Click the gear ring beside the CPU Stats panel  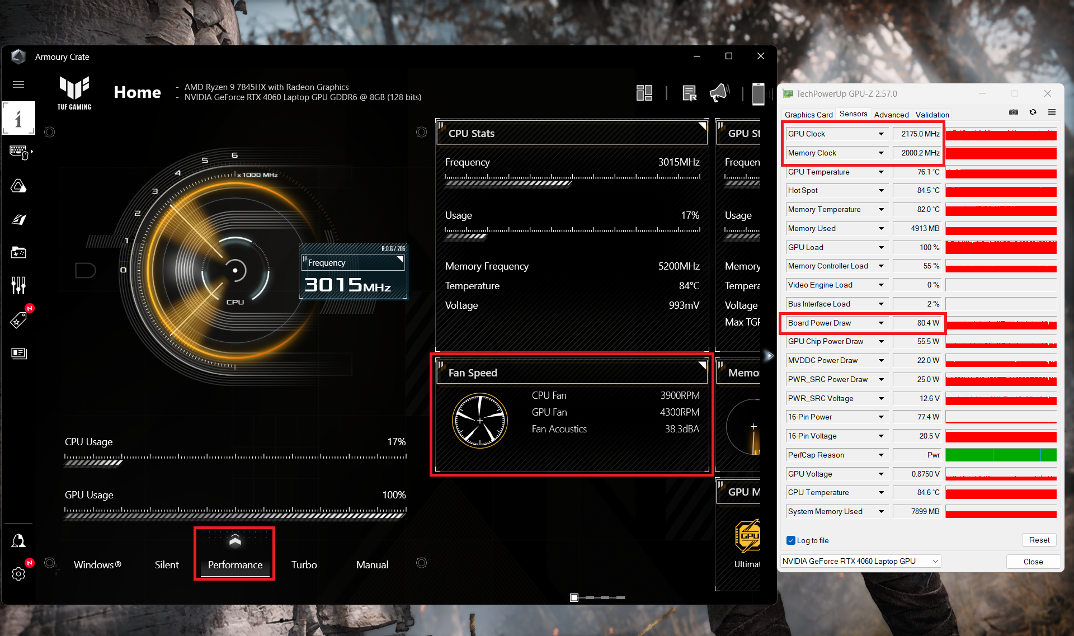pyautogui.click(x=422, y=132)
